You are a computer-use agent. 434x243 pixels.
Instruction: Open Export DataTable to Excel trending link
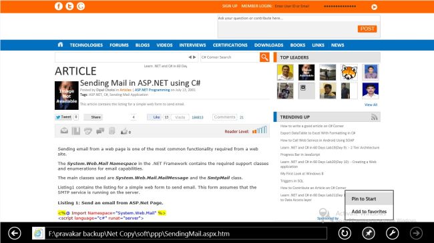click(x=318, y=133)
